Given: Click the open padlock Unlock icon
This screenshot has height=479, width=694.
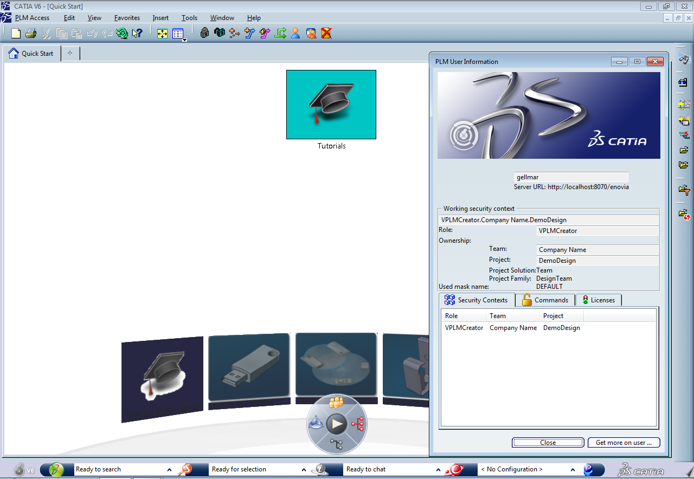Looking at the screenshot, I should 220,33.
